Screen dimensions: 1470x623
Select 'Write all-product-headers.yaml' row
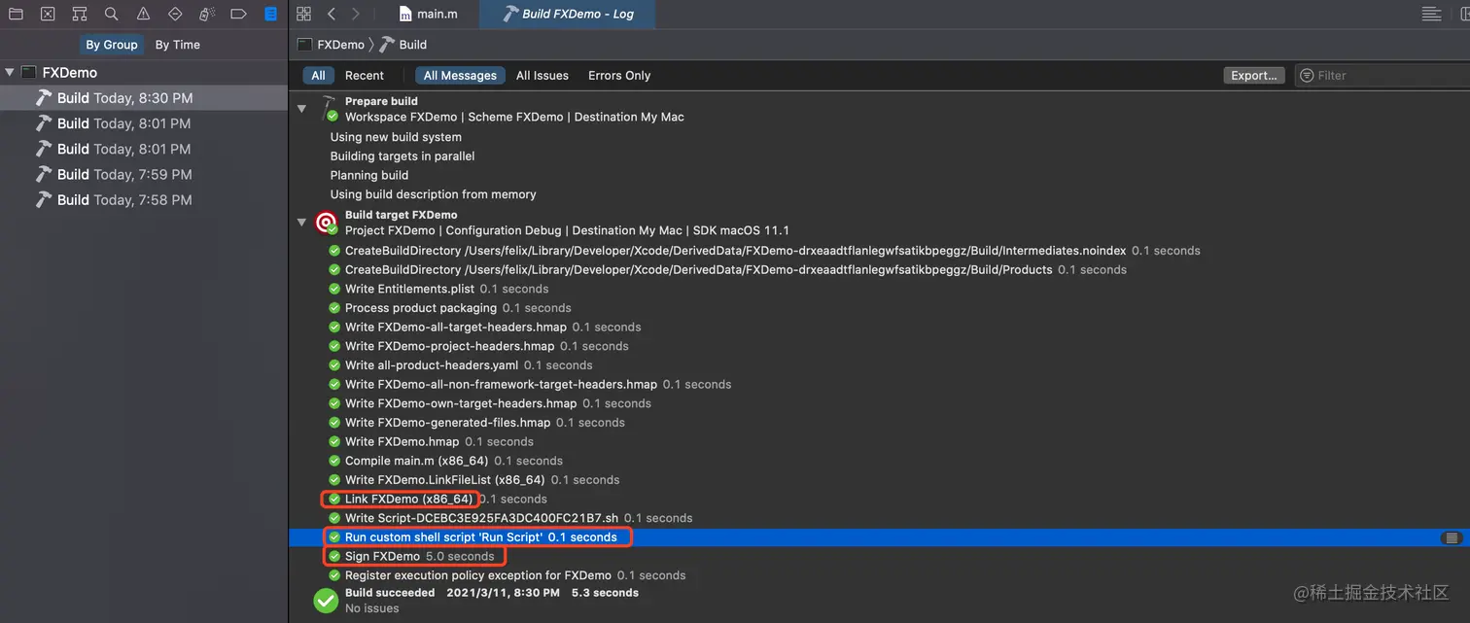tap(880, 365)
